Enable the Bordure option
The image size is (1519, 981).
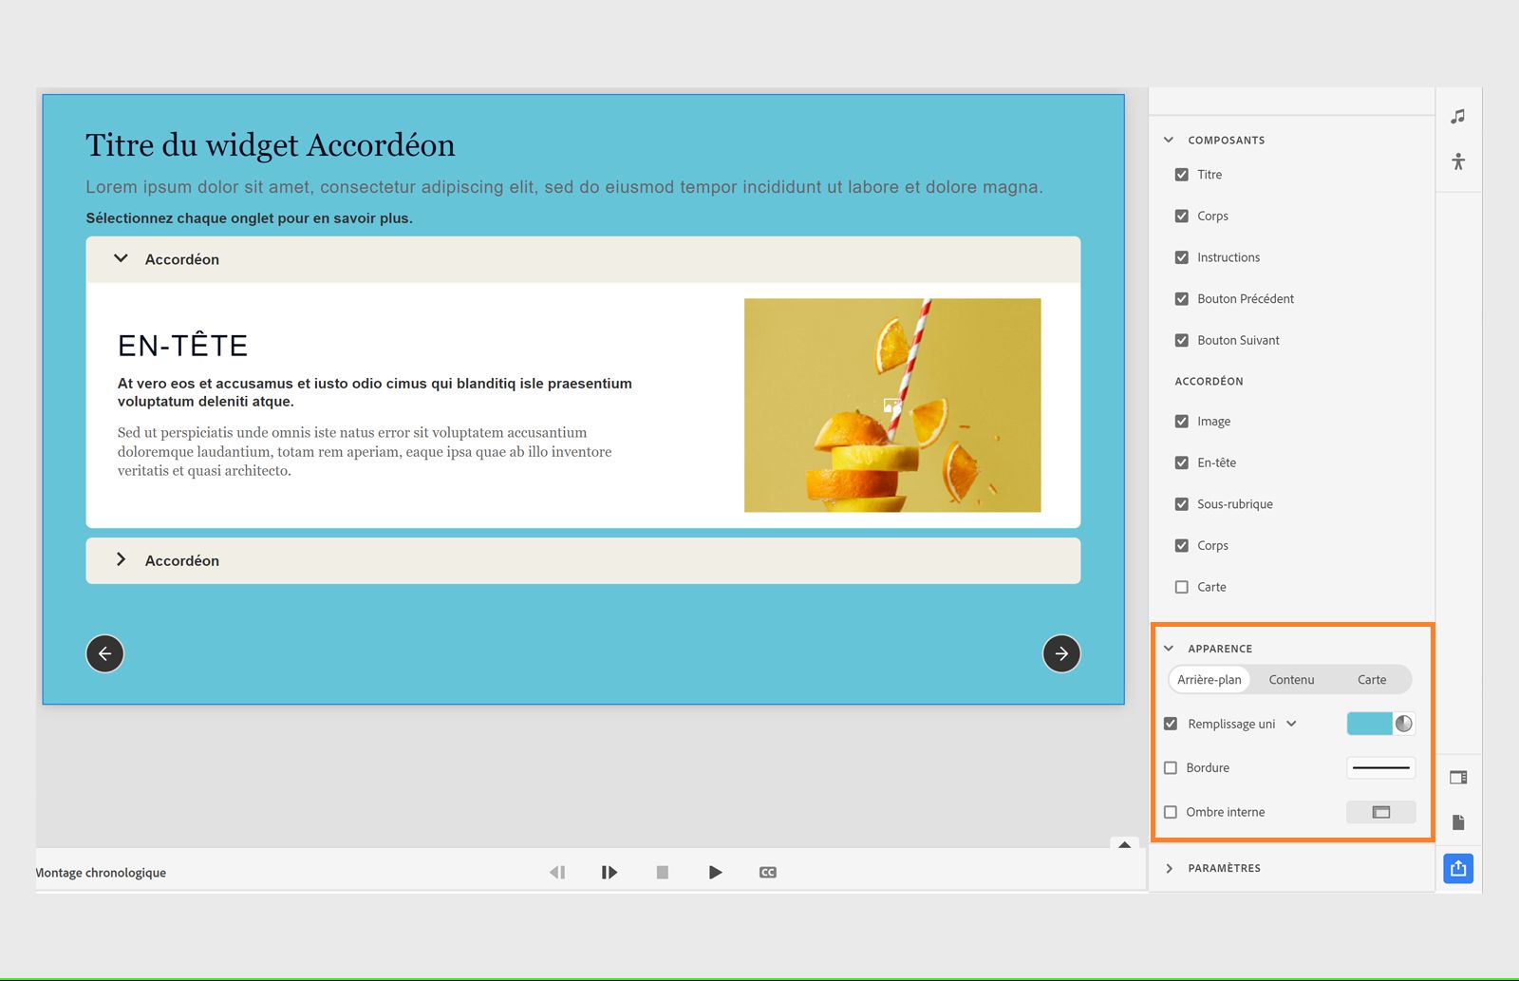(x=1171, y=767)
